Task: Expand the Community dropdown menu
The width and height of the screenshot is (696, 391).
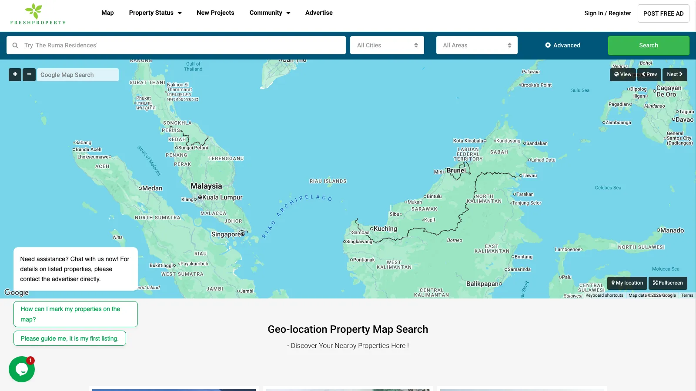Action: (x=270, y=13)
